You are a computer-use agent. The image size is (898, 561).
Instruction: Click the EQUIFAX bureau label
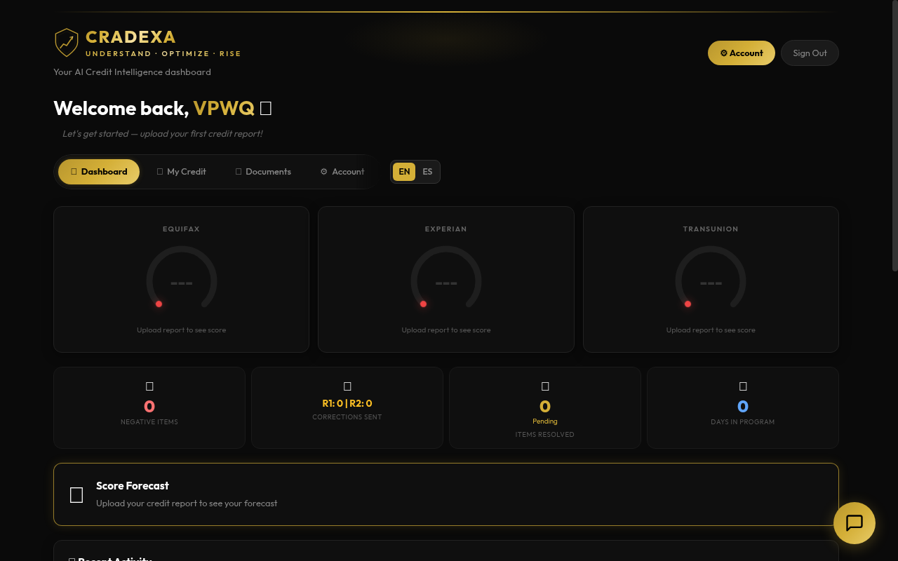(182, 229)
